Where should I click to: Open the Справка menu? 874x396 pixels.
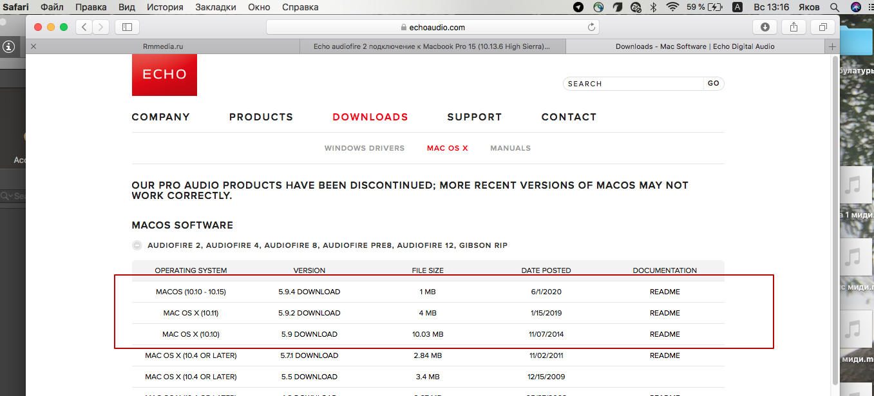[301, 7]
